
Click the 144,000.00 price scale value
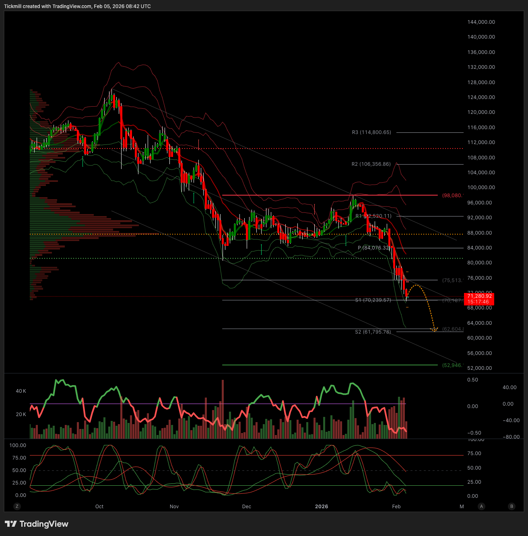tap(481, 22)
